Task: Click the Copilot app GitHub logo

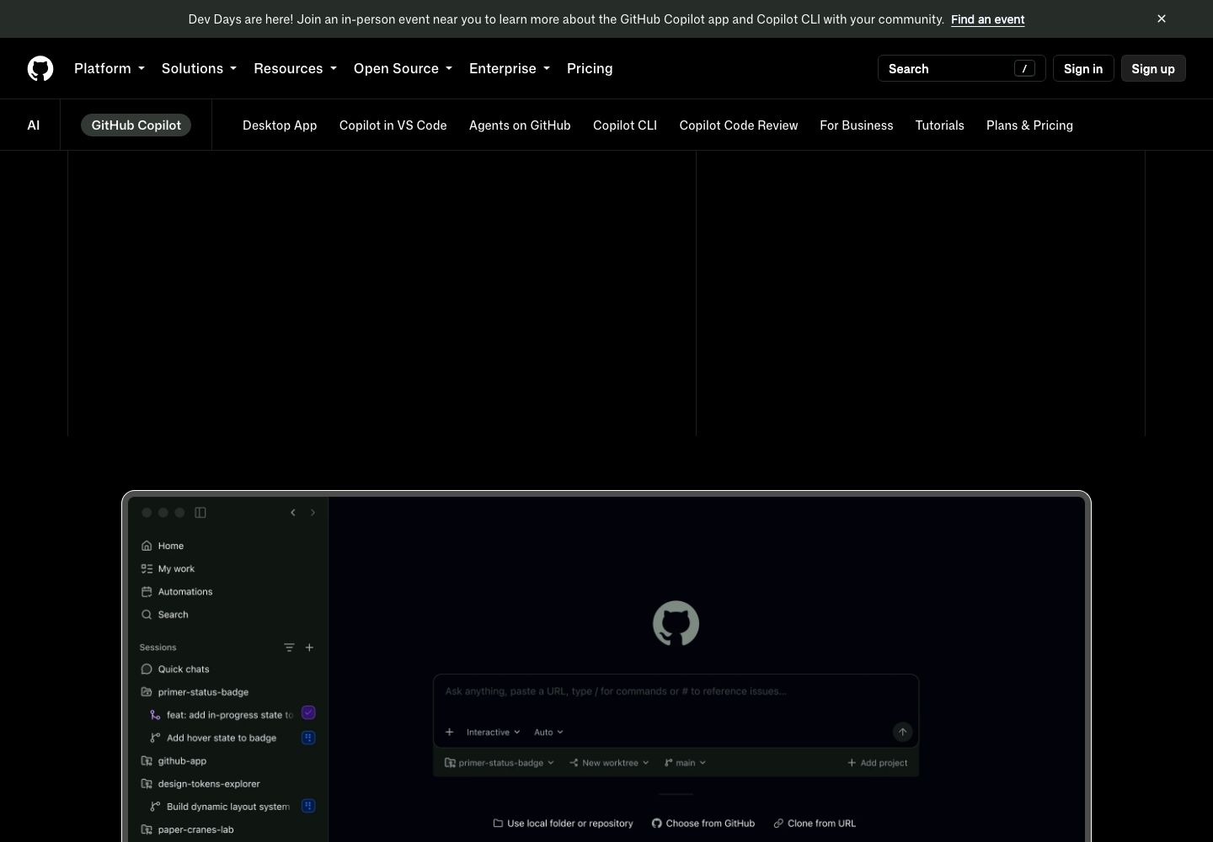Action: [x=676, y=623]
